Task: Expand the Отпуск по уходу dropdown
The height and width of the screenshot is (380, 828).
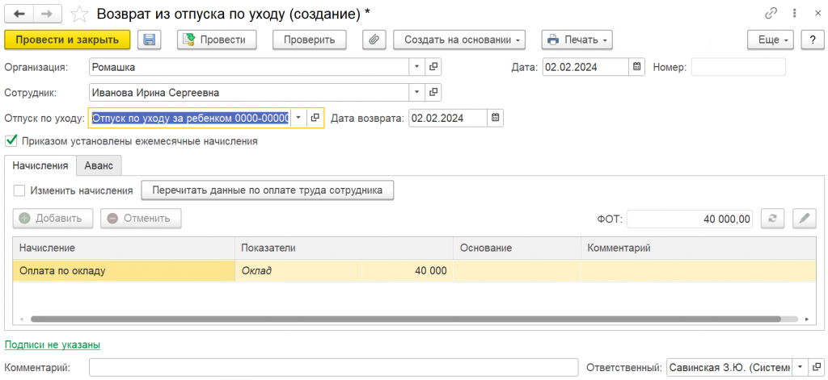Action: [299, 118]
